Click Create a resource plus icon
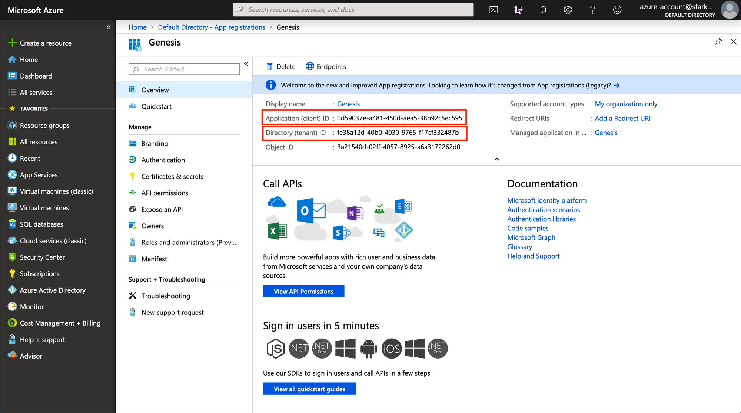Screen dimensions: 741x413 pos(12,43)
